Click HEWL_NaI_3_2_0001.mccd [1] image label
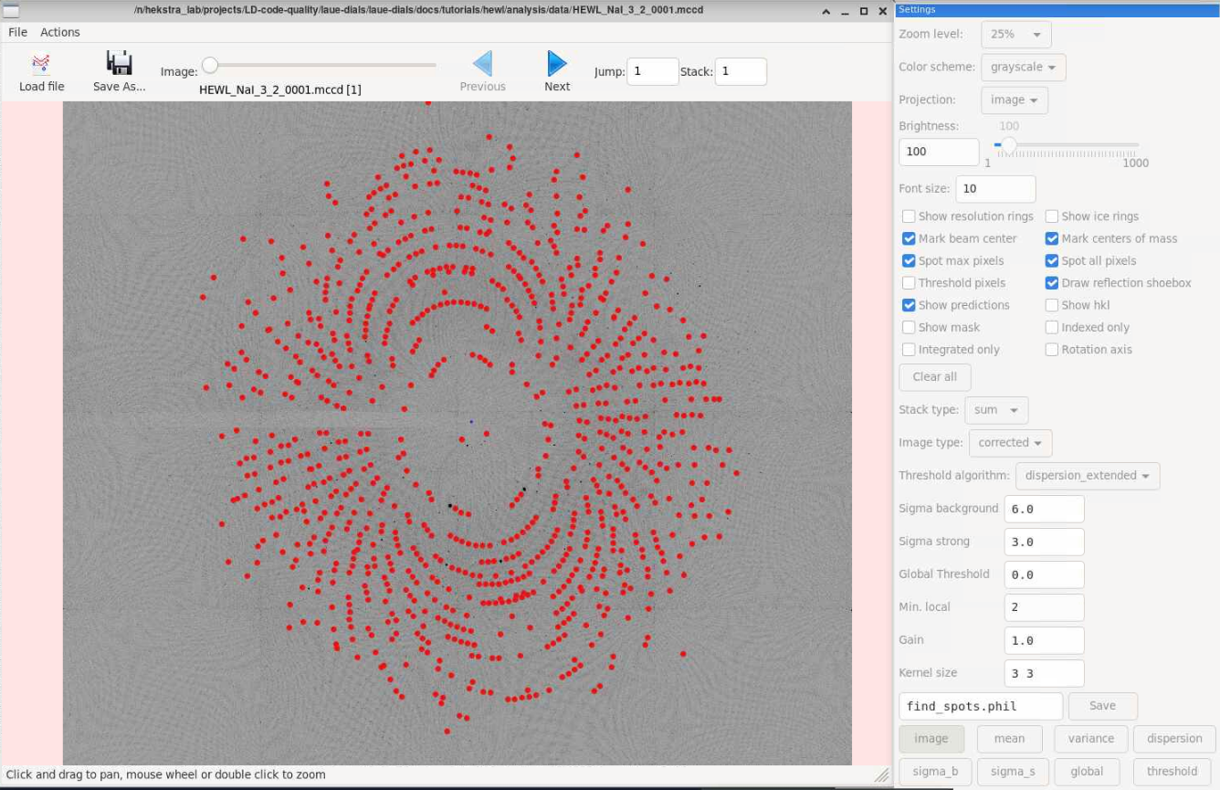The height and width of the screenshot is (790, 1220). click(x=280, y=90)
